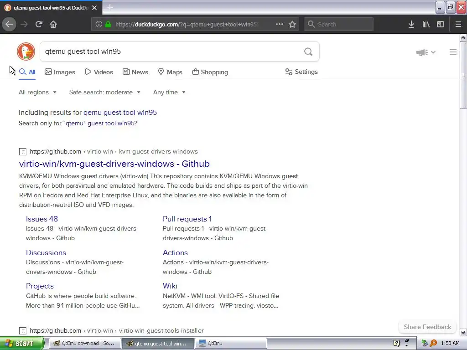This screenshot has width=467, height=350.
Task: Click the 1:58 AM taskbar clock
Action: pyautogui.click(x=450, y=343)
